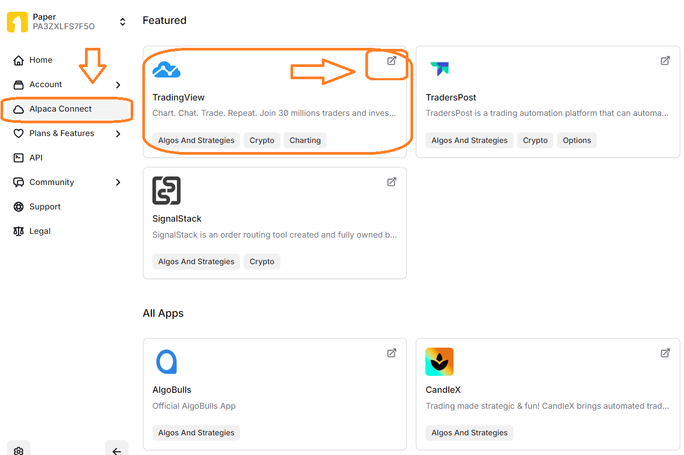Click AlgoBulls card title
This screenshot has width=684, height=455.
tap(172, 390)
